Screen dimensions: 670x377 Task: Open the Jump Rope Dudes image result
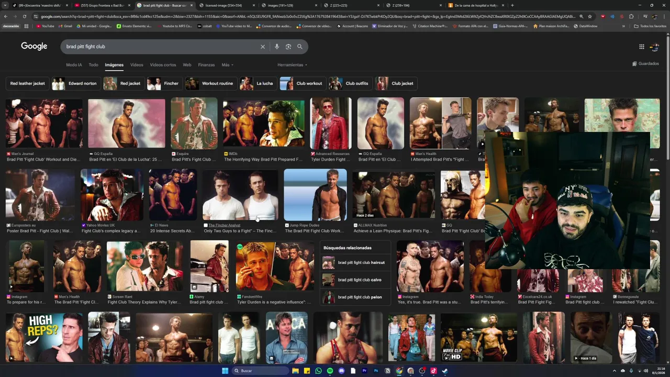(315, 195)
